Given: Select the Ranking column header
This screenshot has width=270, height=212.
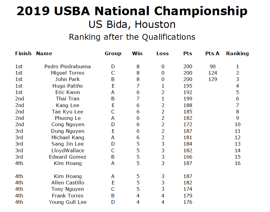Looking at the screenshot, I should click(x=237, y=54).
